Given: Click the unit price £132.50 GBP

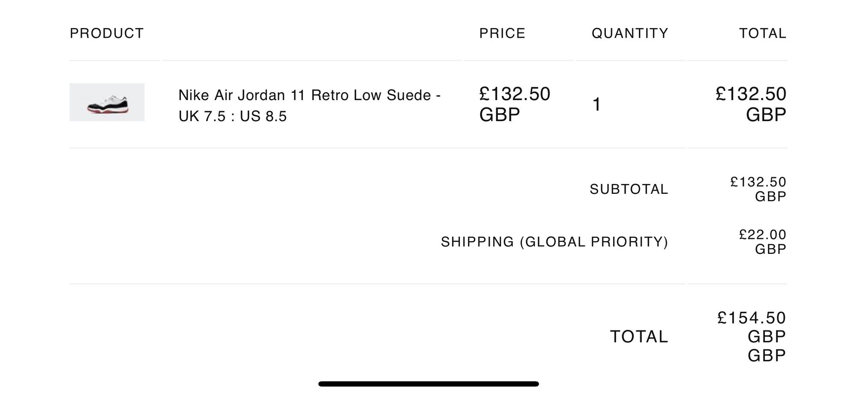Looking at the screenshot, I should click(x=514, y=104).
